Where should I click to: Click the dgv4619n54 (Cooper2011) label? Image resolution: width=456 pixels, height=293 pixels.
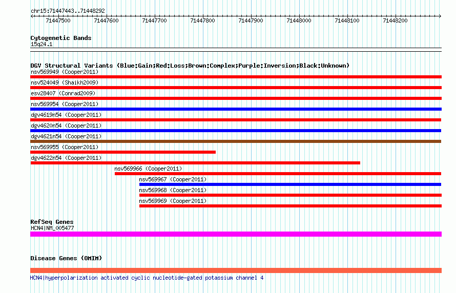(x=66, y=115)
